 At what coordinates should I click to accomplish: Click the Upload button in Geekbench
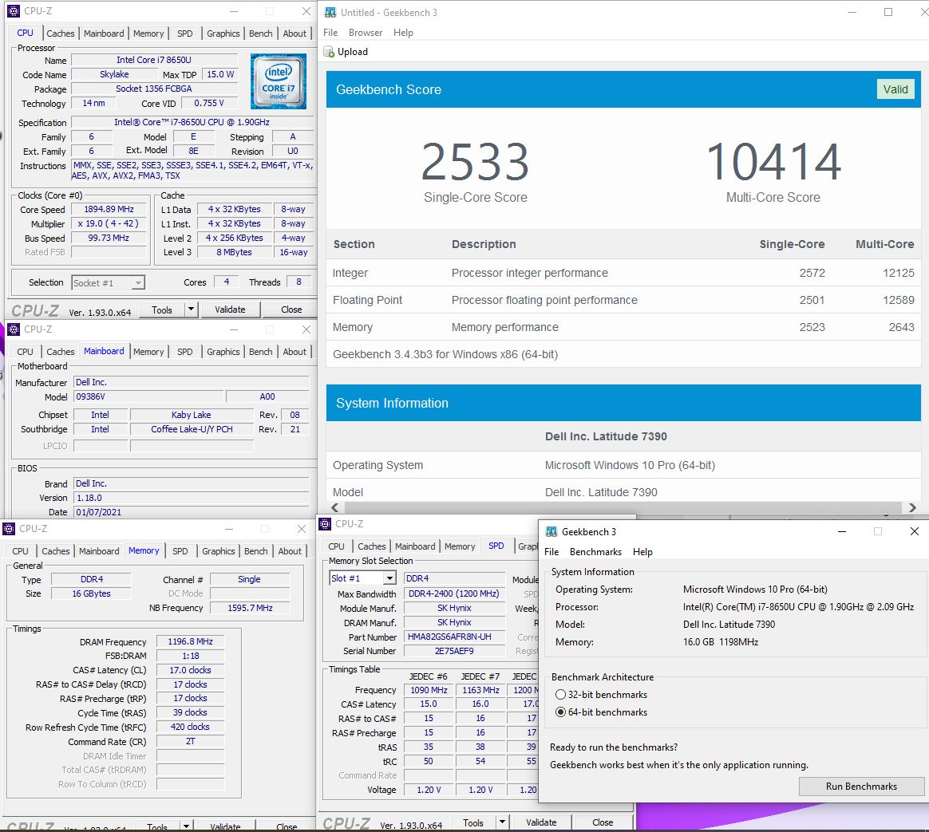click(346, 52)
